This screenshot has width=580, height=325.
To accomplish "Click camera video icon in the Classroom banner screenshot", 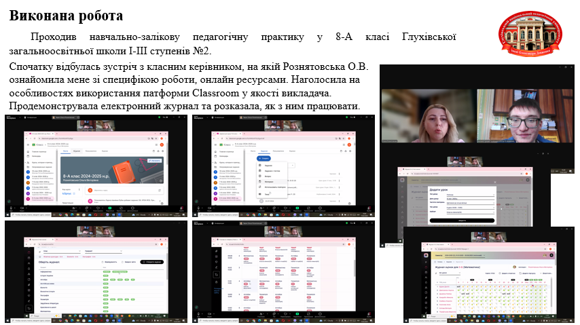I will [22, 208].
